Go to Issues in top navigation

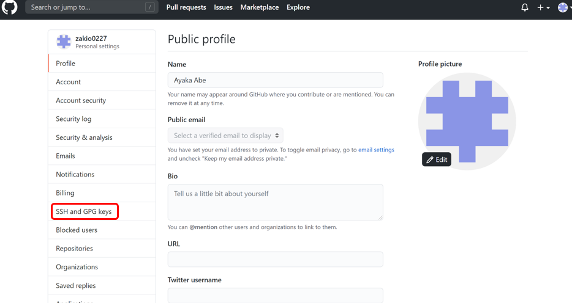[223, 7]
